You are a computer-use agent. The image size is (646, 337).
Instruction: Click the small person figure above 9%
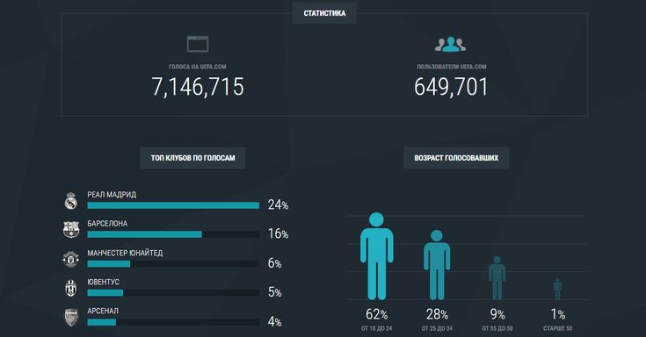[x=497, y=278]
